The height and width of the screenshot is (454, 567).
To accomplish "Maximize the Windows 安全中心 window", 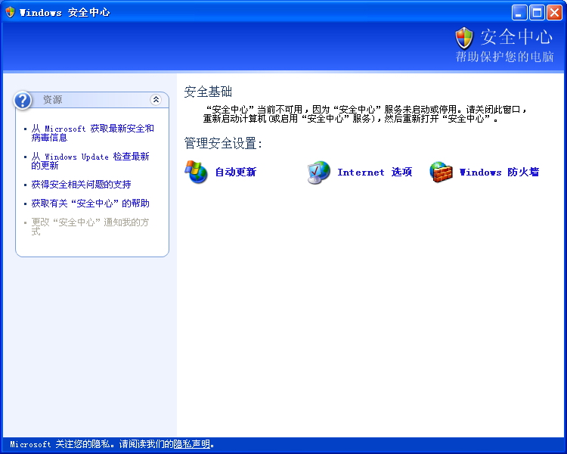I will coord(537,13).
